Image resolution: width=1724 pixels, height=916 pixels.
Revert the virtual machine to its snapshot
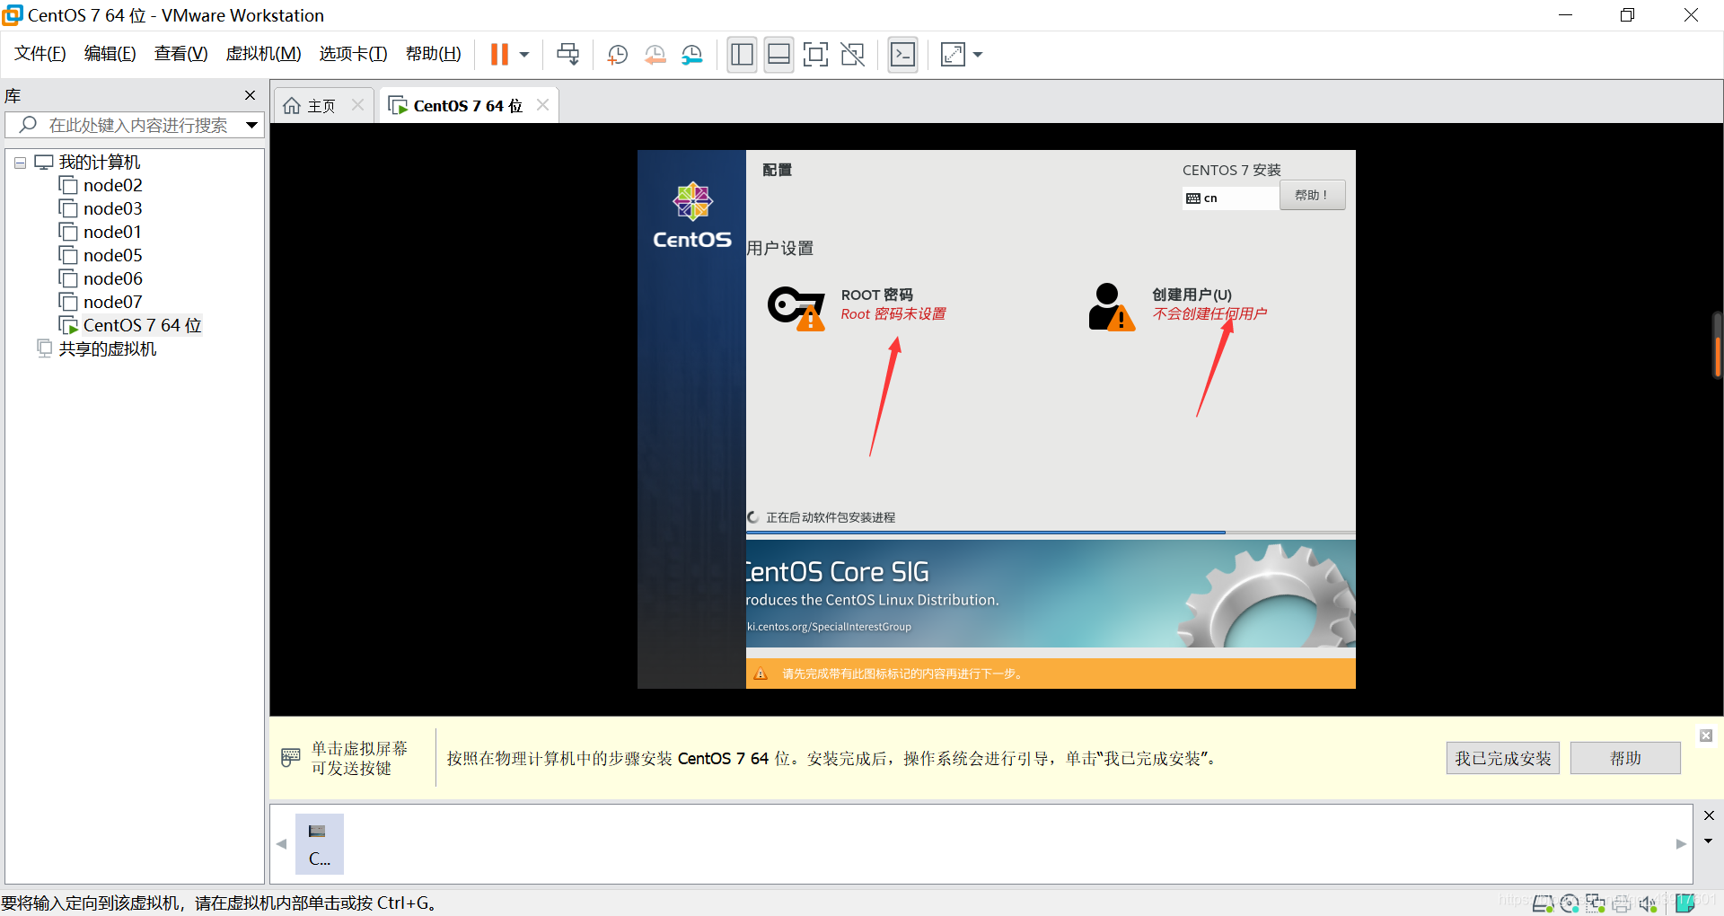655,55
